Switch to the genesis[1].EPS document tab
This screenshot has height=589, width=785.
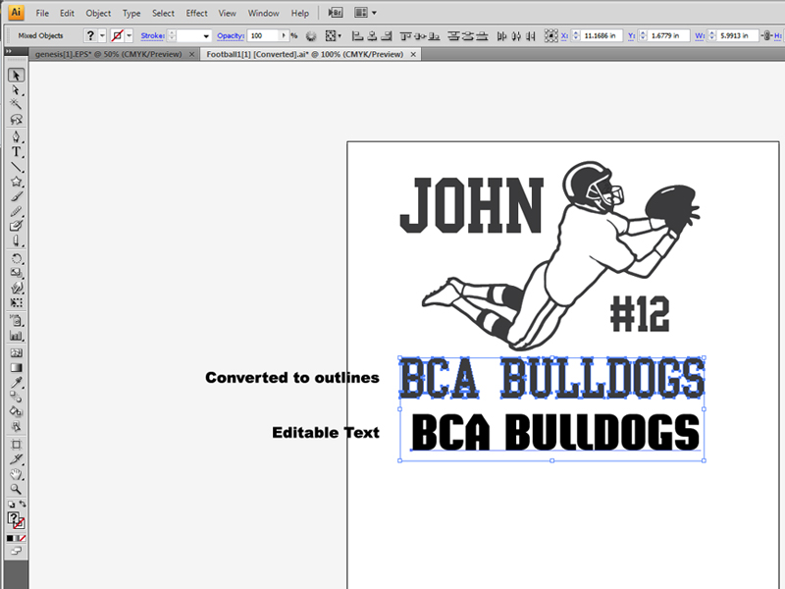point(109,54)
